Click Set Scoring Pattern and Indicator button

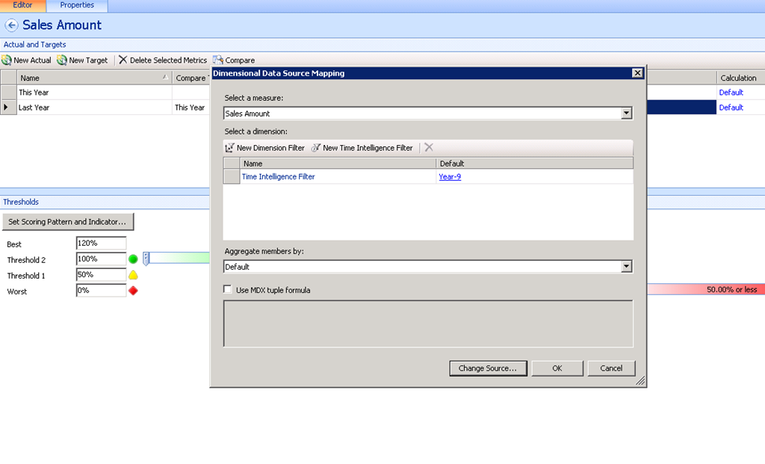click(x=68, y=221)
